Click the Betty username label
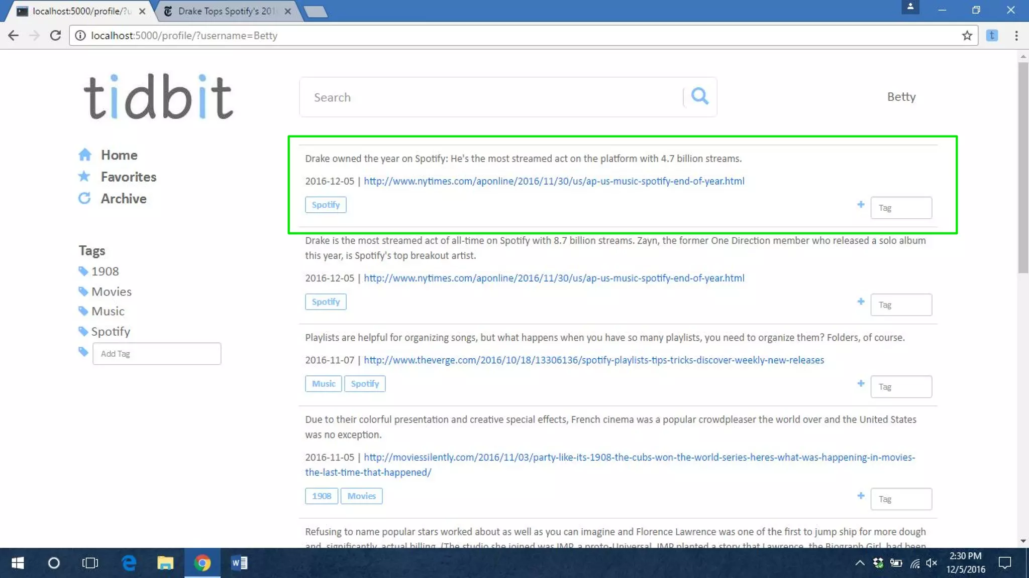This screenshot has height=578, width=1029. pyautogui.click(x=901, y=97)
